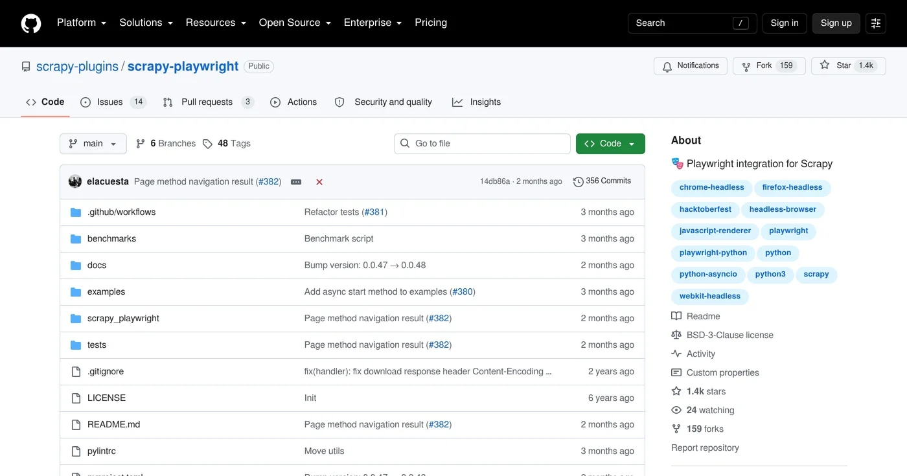Click the Sign up button

point(836,23)
